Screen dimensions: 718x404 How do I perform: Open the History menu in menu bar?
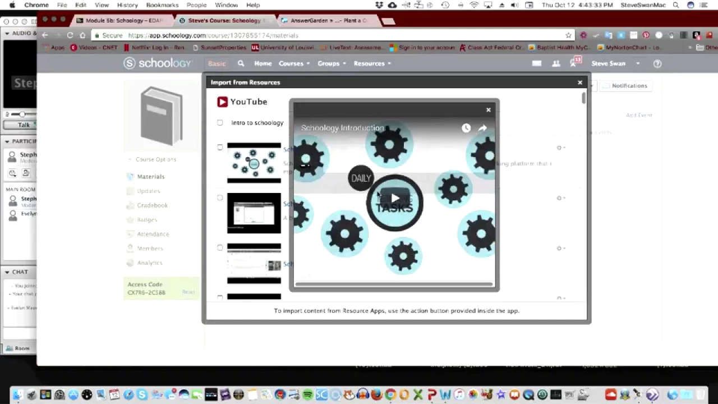pyautogui.click(x=127, y=5)
